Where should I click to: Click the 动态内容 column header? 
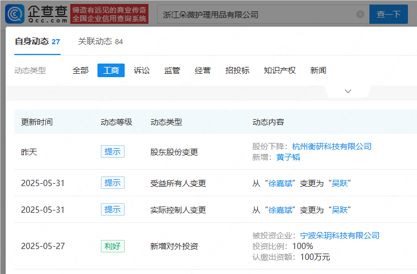coord(268,122)
